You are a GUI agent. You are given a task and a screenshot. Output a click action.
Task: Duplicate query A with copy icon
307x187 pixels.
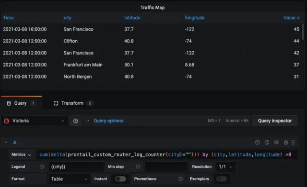tap(267, 143)
